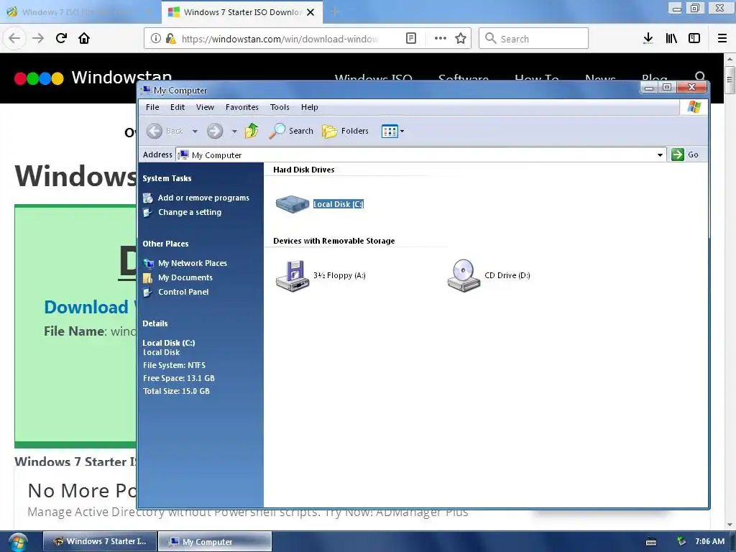Open the Views icon in Explorer toolbar
The height and width of the screenshot is (552, 736).
(390, 131)
